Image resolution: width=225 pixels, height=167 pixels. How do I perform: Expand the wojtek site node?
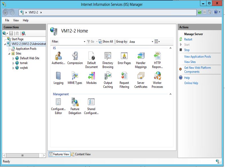[x=13, y=68]
